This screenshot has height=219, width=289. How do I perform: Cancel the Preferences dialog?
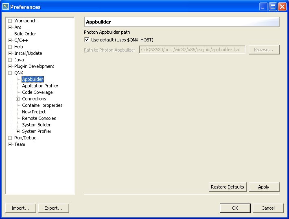coord(268,208)
